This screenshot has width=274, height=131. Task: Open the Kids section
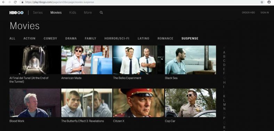tap(73, 12)
